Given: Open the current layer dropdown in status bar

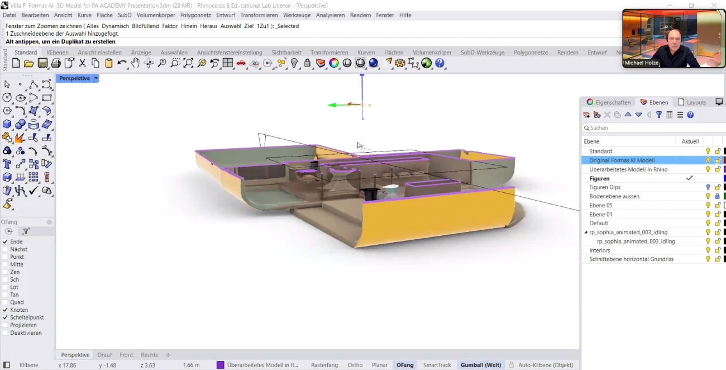Looking at the screenshot, I should pyautogui.click(x=258, y=365).
